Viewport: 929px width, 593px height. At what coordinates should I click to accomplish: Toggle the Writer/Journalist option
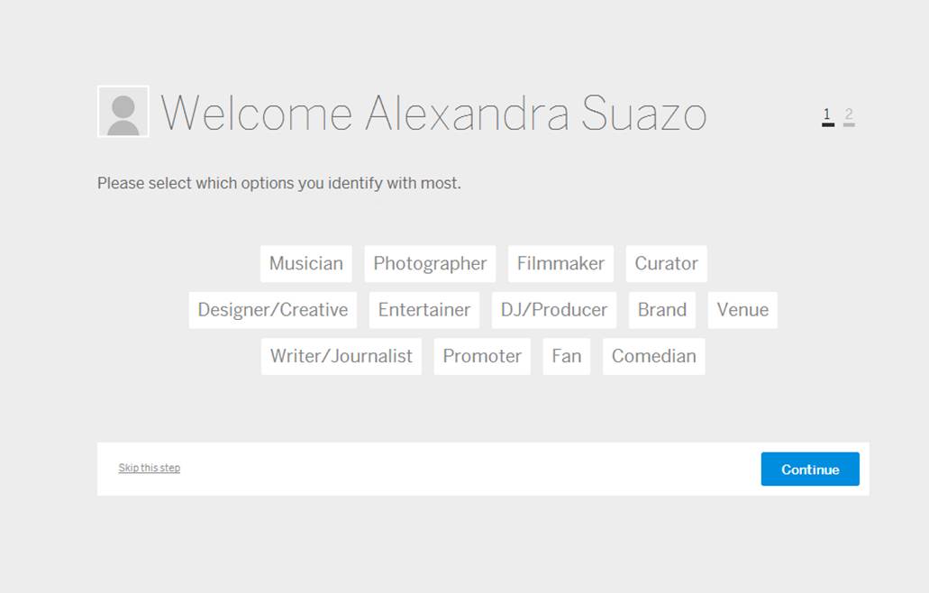click(x=342, y=356)
